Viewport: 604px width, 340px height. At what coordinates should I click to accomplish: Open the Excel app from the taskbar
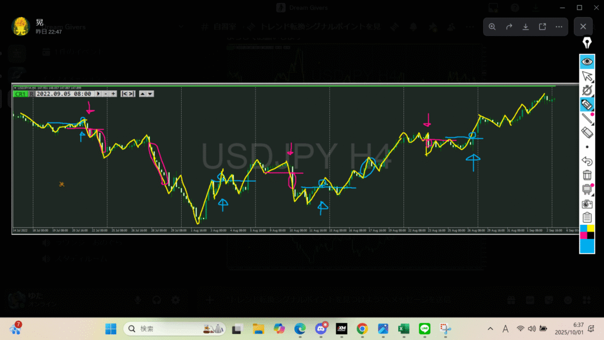[x=403, y=329]
